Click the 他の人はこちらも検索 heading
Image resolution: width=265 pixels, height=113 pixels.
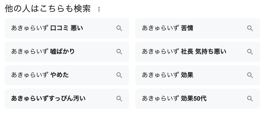tap(48, 9)
